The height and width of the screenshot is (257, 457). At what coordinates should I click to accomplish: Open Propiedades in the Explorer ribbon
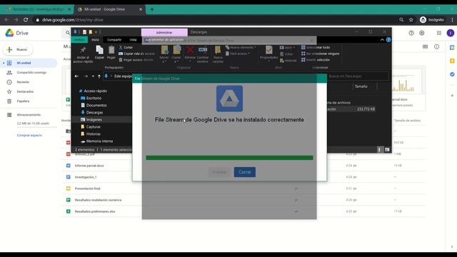coord(268,54)
